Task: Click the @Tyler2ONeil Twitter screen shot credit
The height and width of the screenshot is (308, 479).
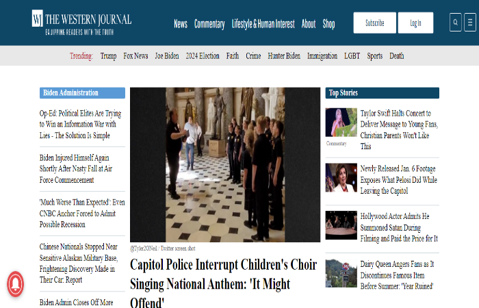Action: (x=163, y=248)
